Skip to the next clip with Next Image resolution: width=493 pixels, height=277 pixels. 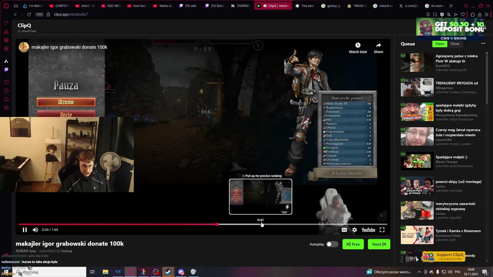(x=379, y=244)
